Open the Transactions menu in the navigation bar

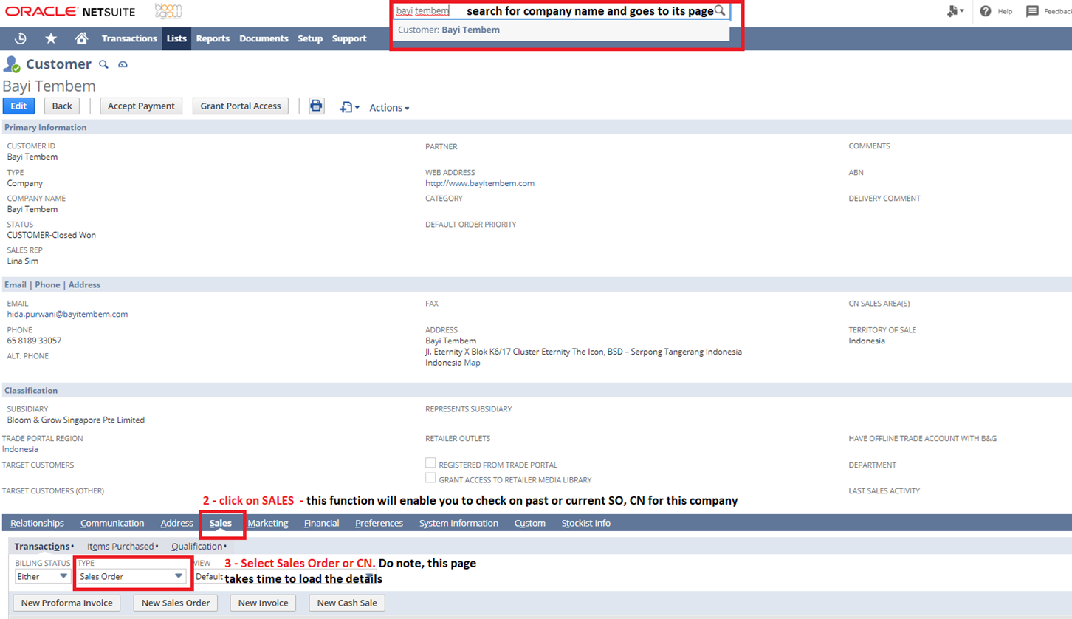pos(129,38)
